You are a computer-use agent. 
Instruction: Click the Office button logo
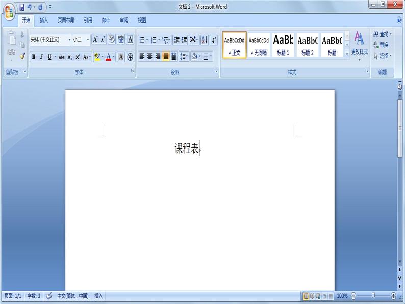point(9,11)
